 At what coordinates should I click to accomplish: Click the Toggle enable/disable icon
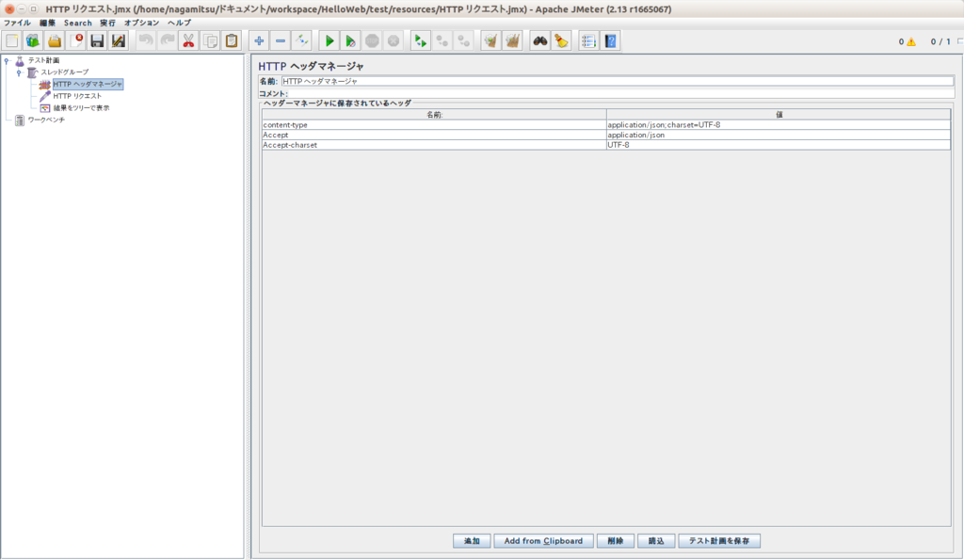(x=301, y=41)
